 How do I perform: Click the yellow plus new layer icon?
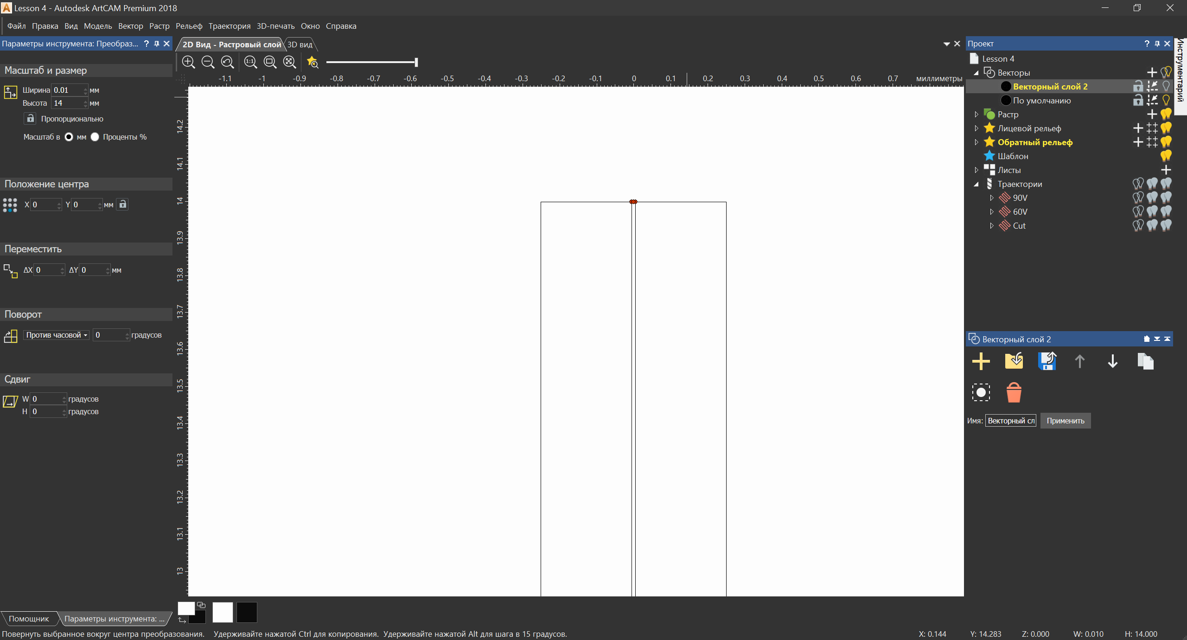pyautogui.click(x=981, y=361)
